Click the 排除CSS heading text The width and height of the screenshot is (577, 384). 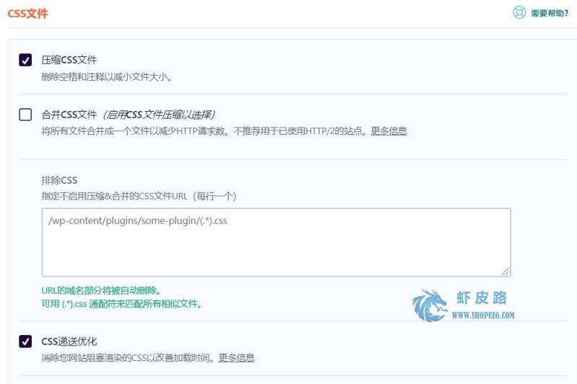(59, 180)
